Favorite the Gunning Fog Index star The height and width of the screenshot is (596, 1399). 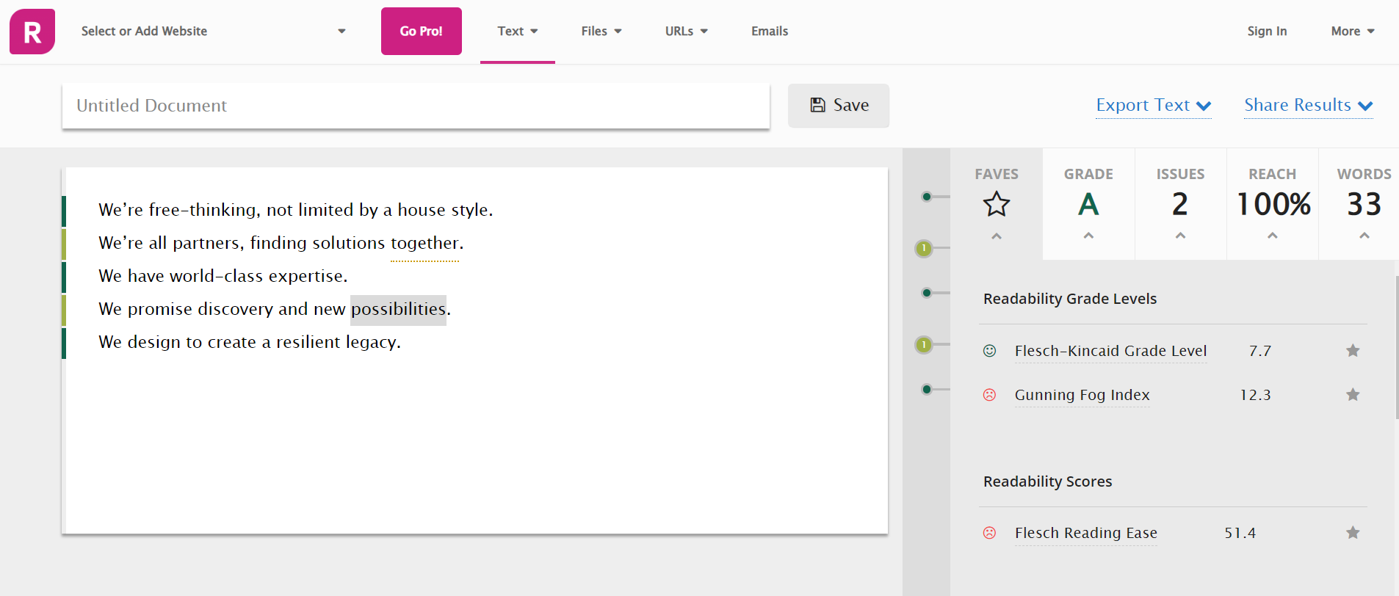tap(1353, 395)
